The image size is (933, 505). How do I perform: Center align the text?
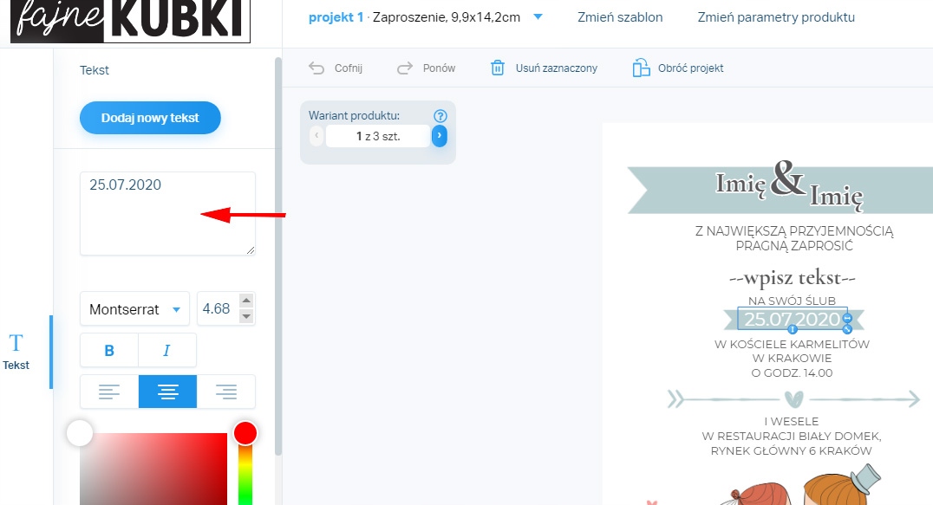click(x=167, y=392)
